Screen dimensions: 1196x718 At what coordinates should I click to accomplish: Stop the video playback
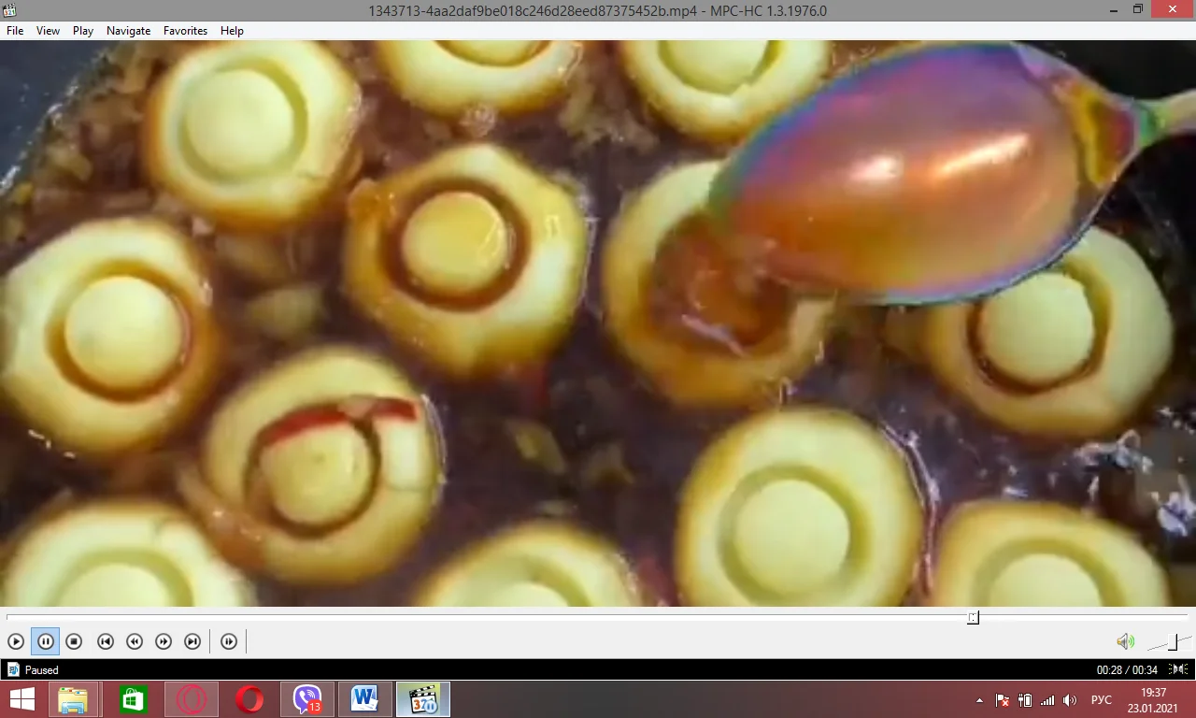point(74,641)
